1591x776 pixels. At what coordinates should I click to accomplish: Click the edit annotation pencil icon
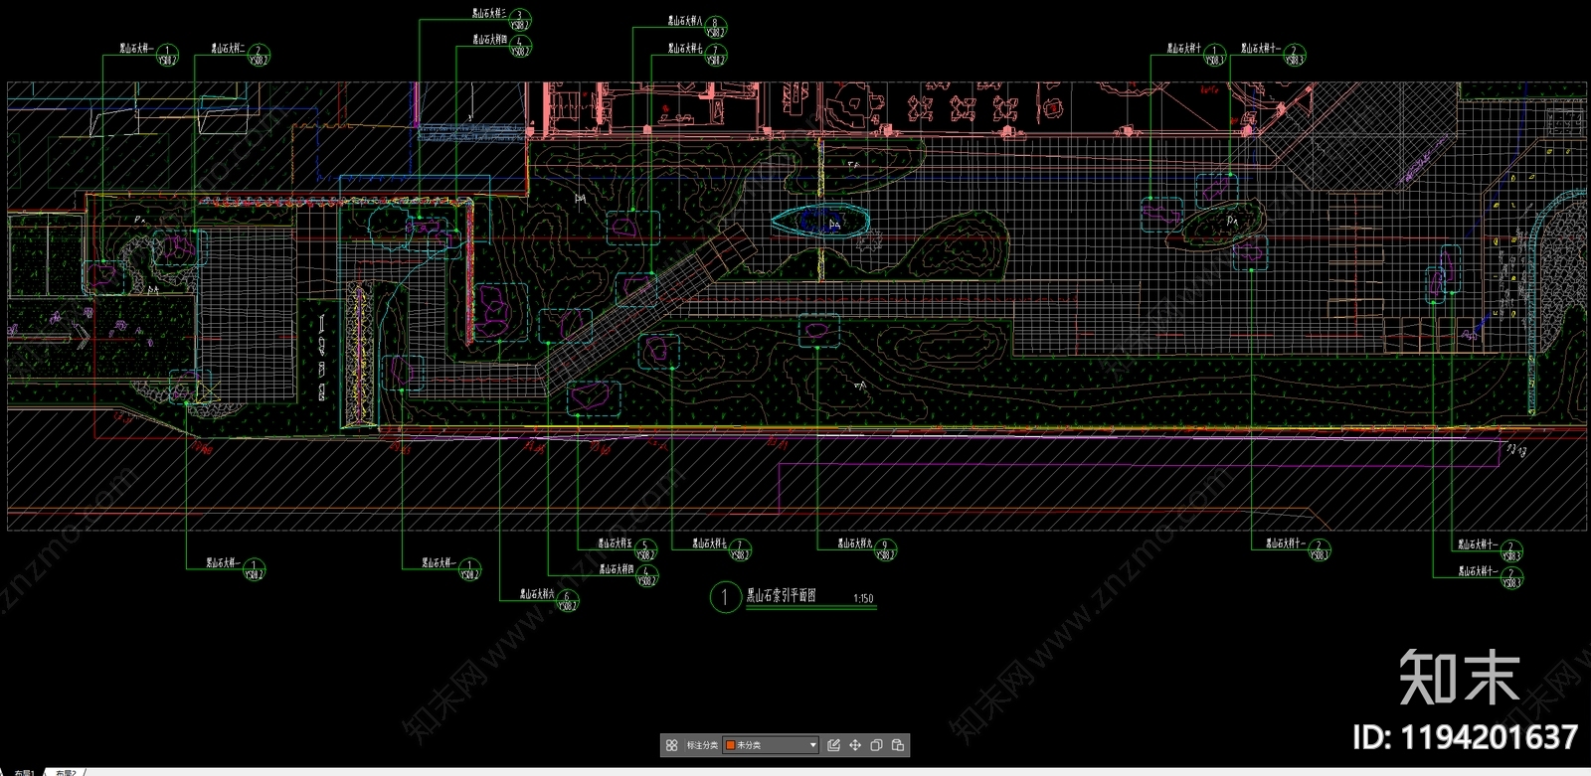coord(834,745)
